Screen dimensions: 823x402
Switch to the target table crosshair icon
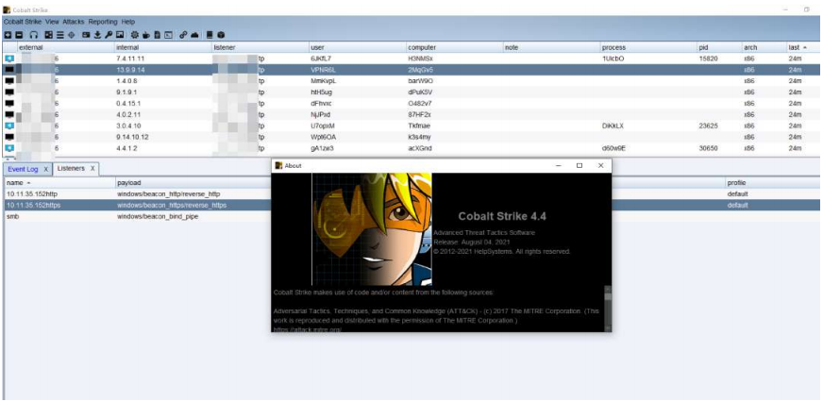[72, 35]
